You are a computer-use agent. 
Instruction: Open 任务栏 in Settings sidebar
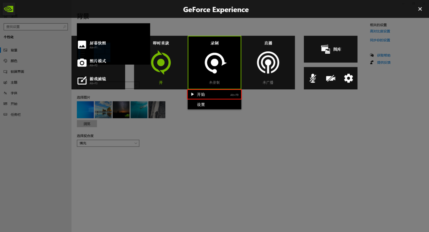coord(36,114)
